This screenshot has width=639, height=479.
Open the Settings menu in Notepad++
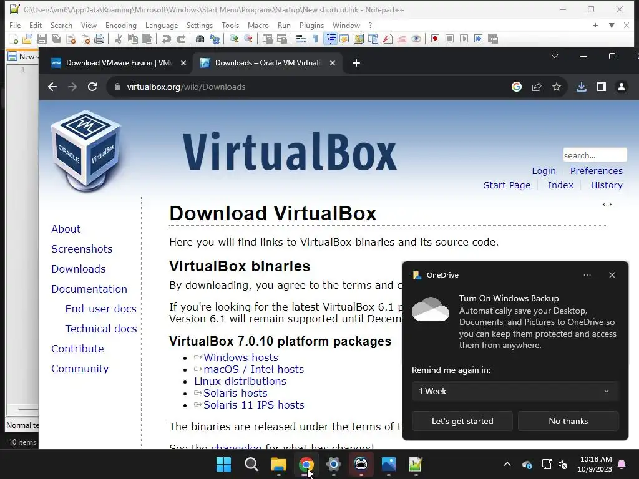click(200, 25)
